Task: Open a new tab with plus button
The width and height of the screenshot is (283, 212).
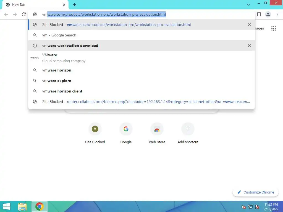Action: (75, 5)
